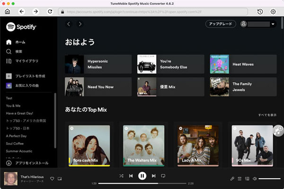Click the main content scrollbar

[x=282, y=23]
